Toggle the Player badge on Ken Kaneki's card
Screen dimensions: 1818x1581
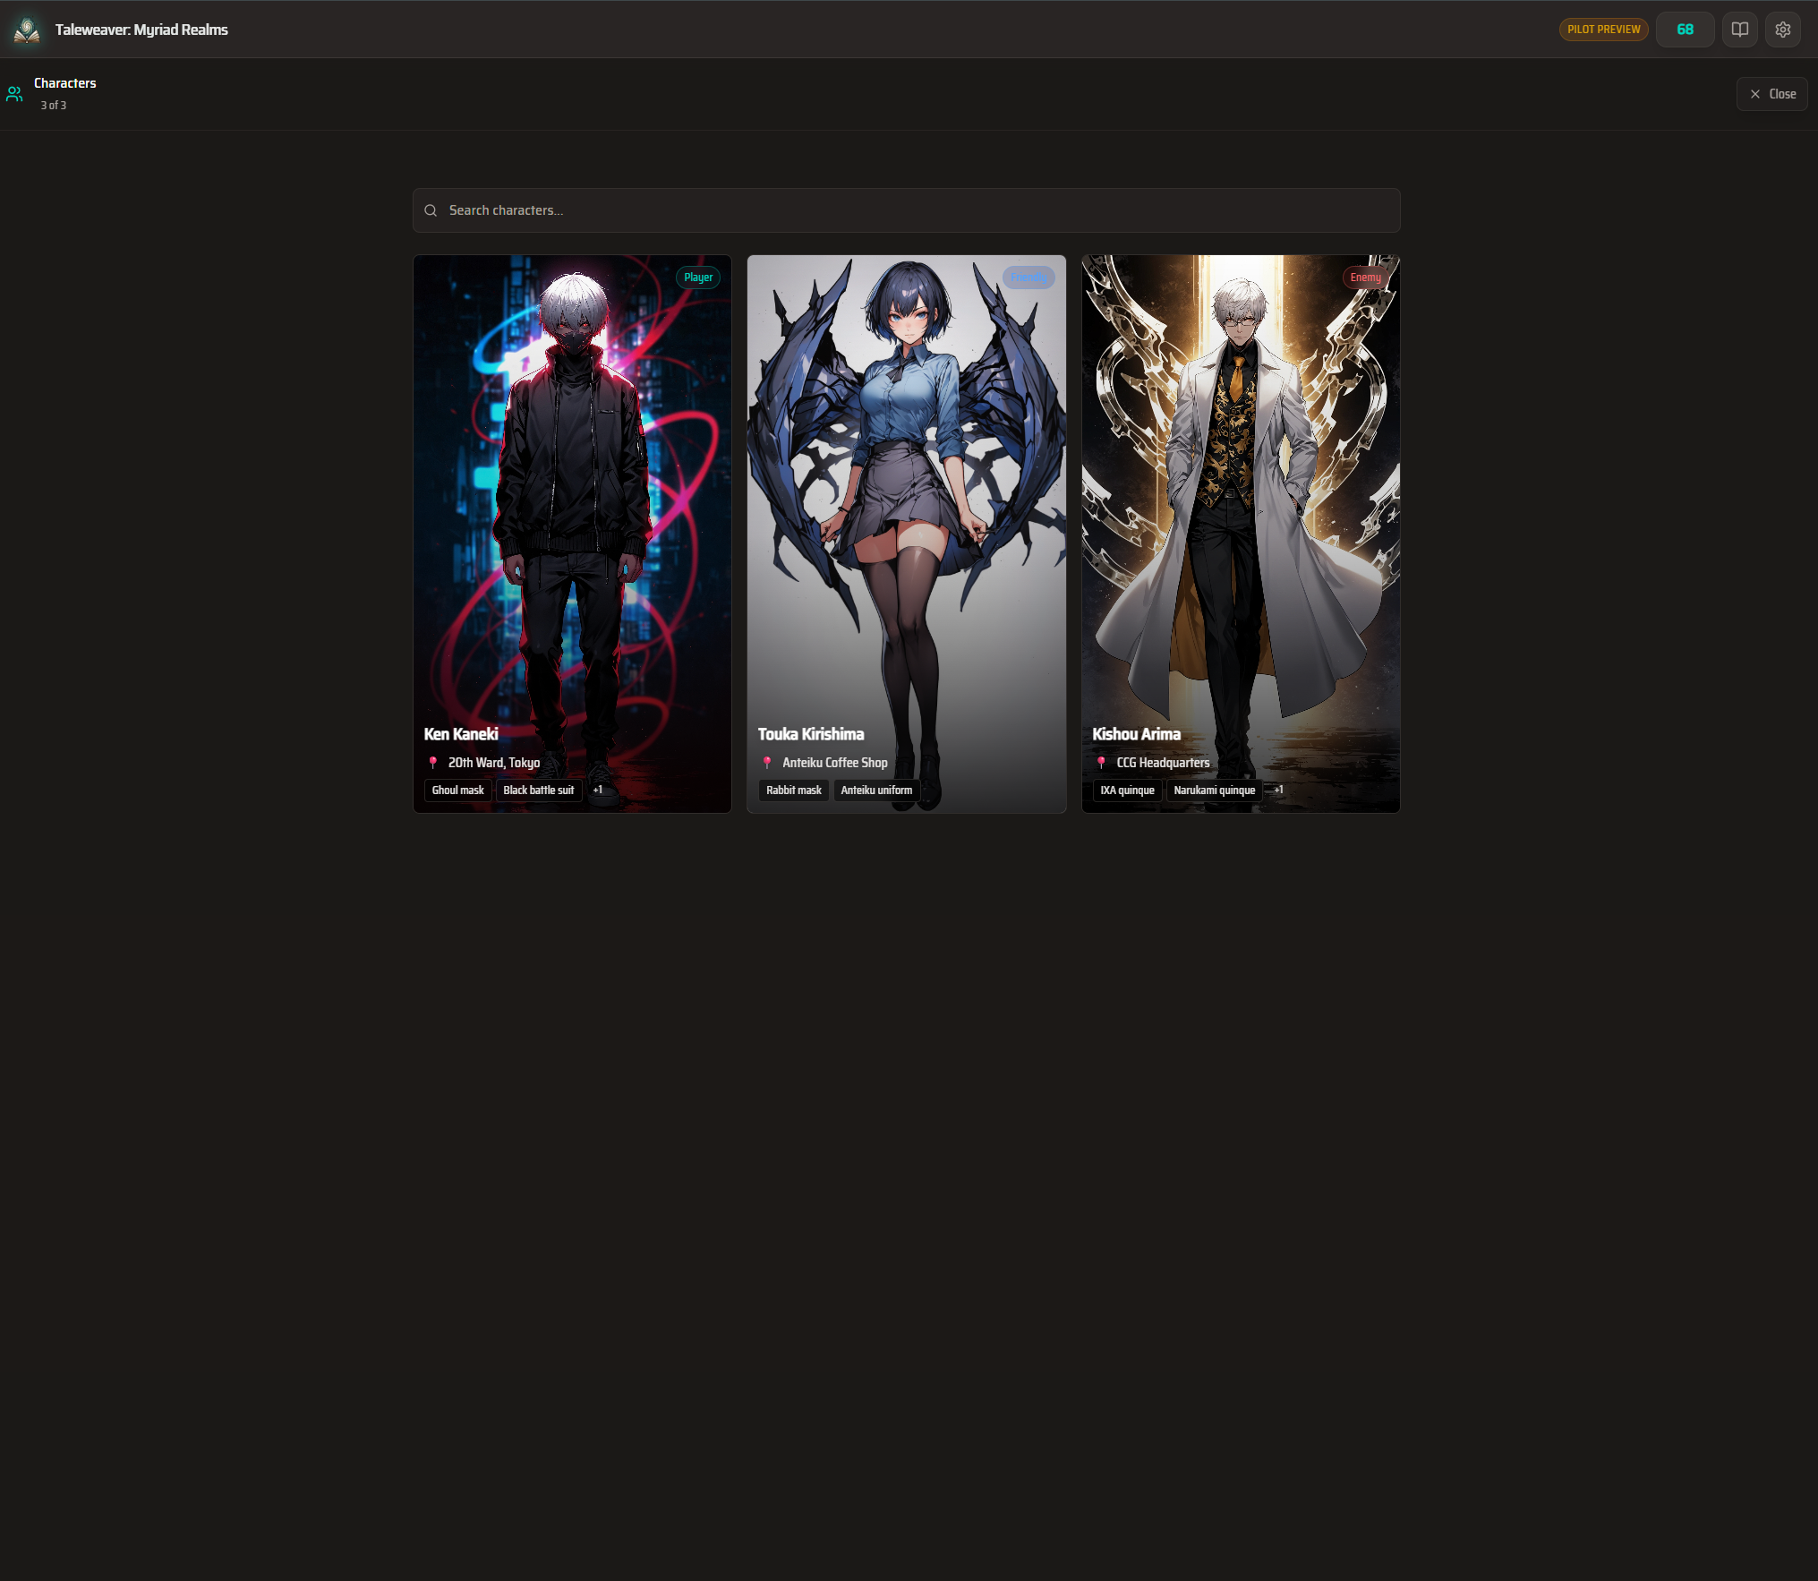point(698,278)
